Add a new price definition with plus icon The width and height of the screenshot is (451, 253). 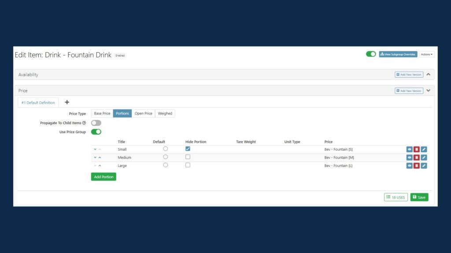pyautogui.click(x=67, y=102)
